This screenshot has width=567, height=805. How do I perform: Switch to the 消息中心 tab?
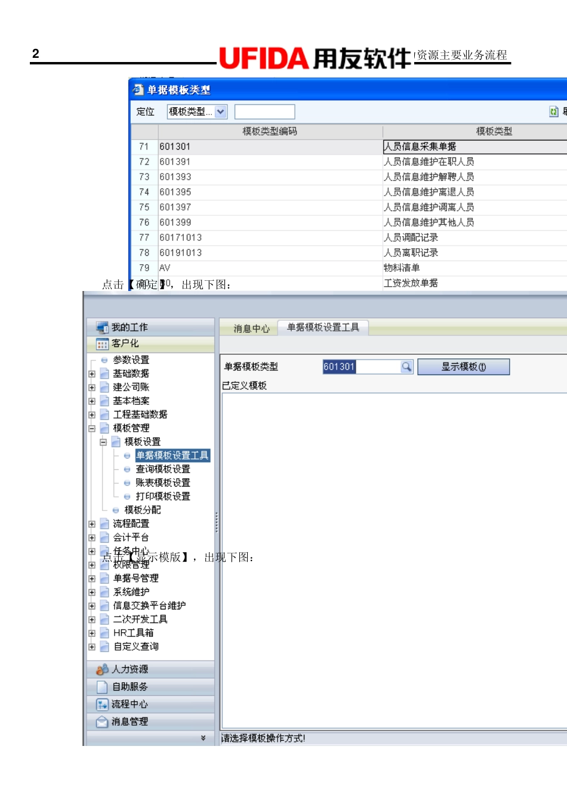(x=251, y=329)
